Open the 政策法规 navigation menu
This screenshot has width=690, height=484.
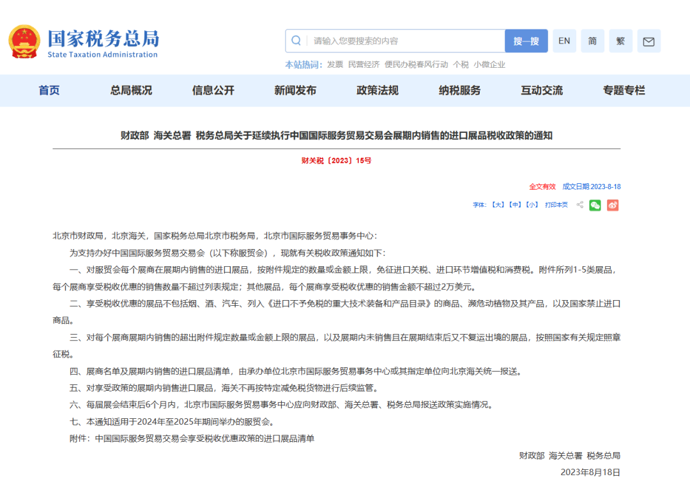tap(378, 91)
